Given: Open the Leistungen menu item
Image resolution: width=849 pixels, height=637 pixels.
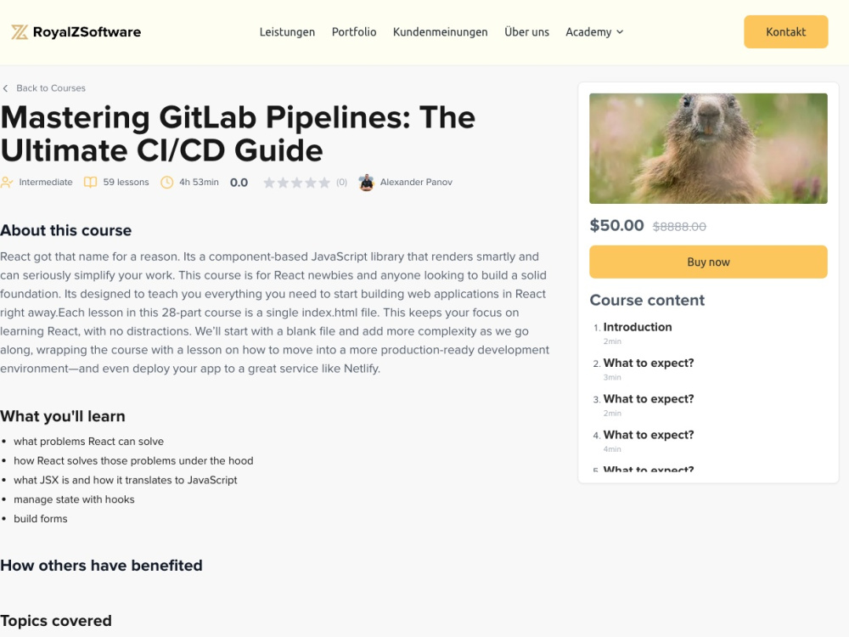Looking at the screenshot, I should 287,32.
